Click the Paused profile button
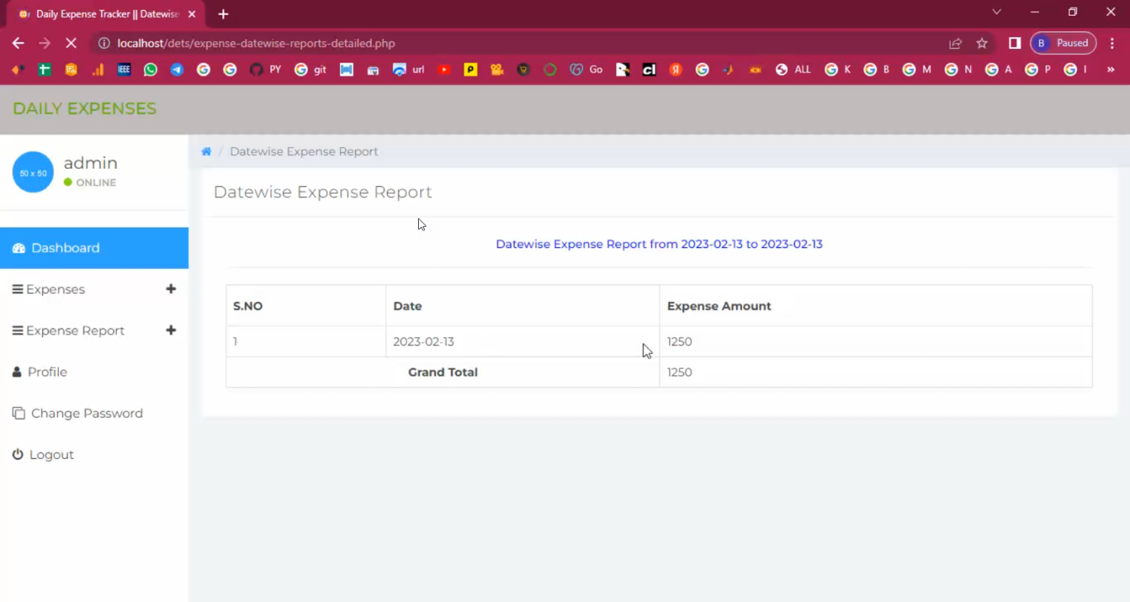The height and width of the screenshot is (602, 1130). (1063, 44)
